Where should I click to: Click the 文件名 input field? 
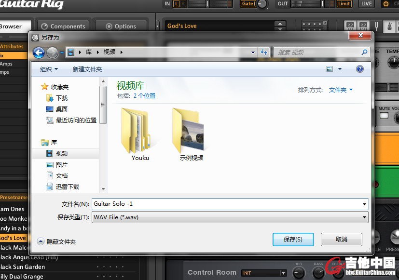(227, 204)
